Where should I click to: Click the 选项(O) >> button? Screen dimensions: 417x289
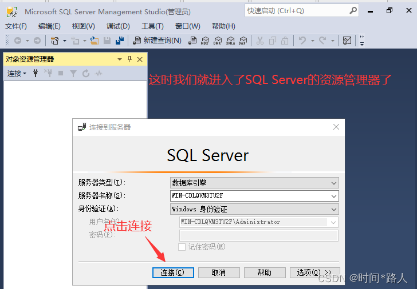point(314,272)
